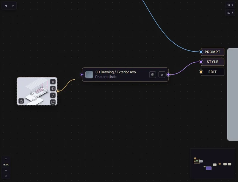Click the style node's purple input connector
This screenshot has width=238, height=182.
pos(82,75)
